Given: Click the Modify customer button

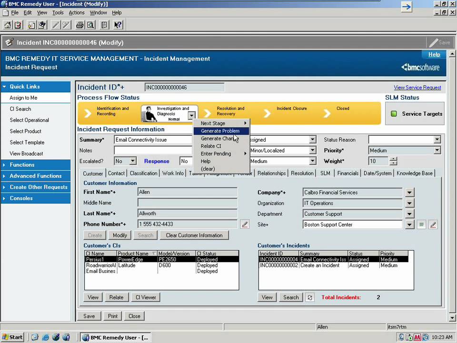Looking at the screenshot, I should pos(120,235).
